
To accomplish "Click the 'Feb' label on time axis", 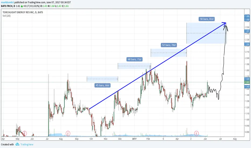I will tap(148, 139).
